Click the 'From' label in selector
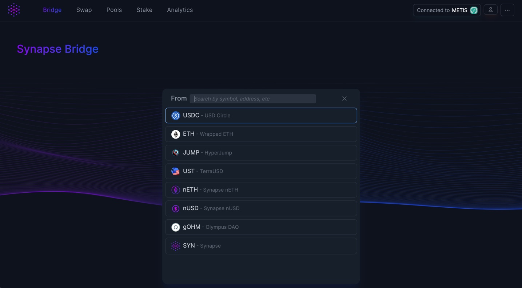Viewport: 522px width, 288px height. click(x=179, y=98)
